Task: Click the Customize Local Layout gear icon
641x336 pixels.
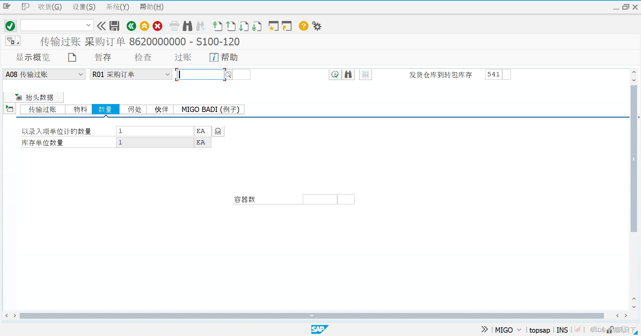Action: [x=316, y=26]
